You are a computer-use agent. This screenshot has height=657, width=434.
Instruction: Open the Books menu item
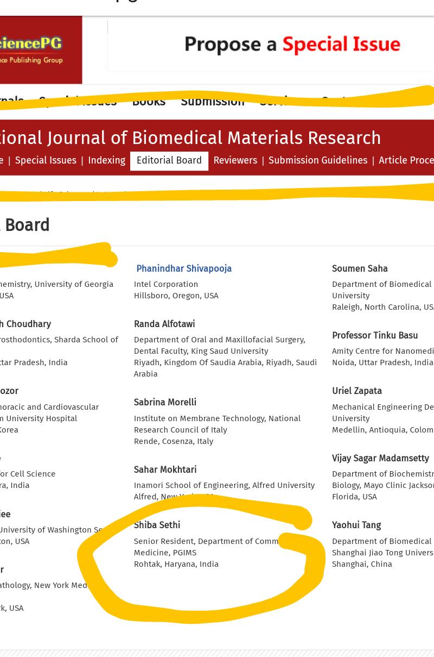pos(149,102)
